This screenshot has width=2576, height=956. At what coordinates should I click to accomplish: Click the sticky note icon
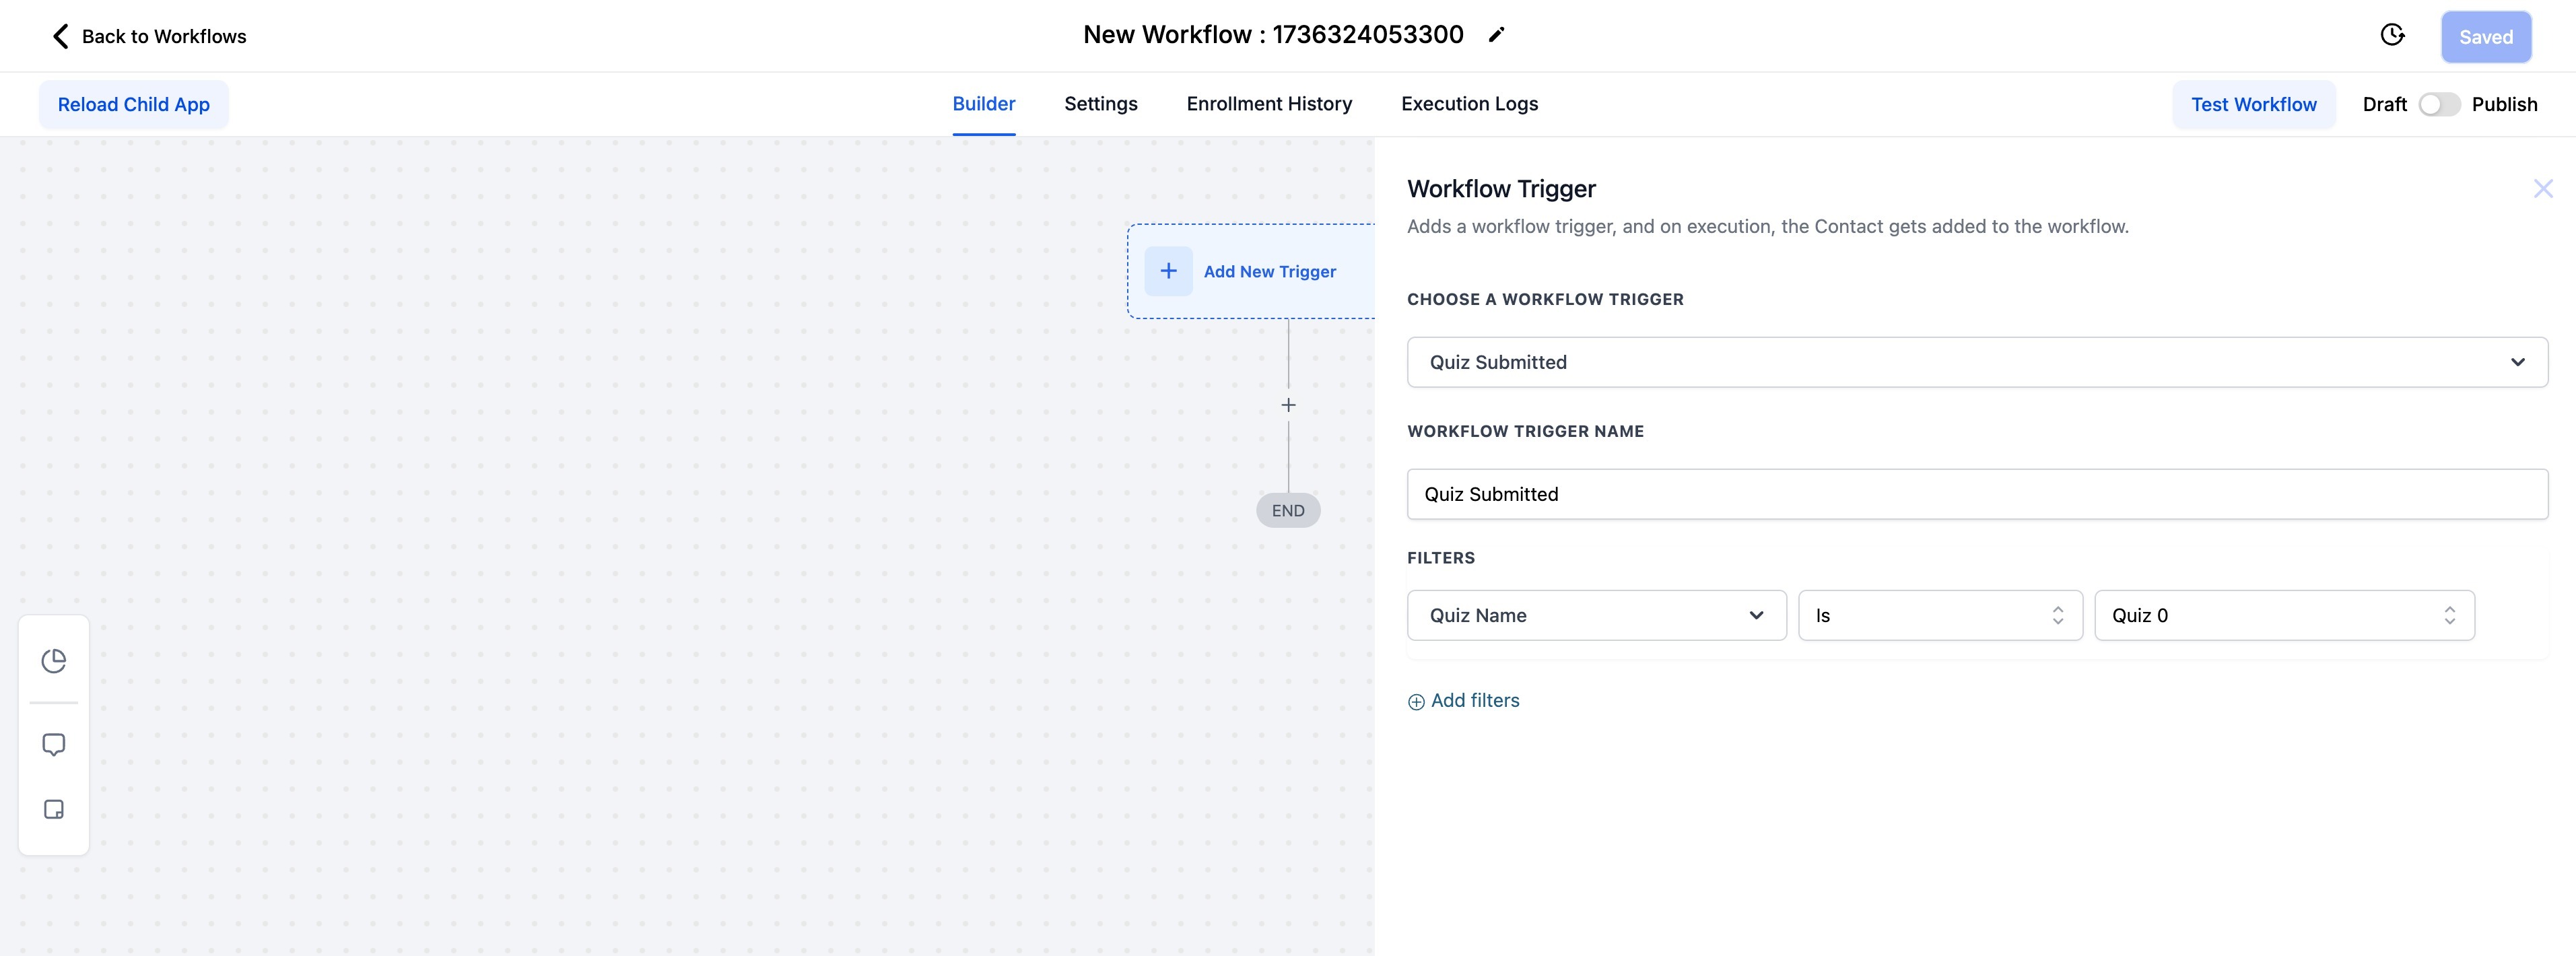(54, 809)
